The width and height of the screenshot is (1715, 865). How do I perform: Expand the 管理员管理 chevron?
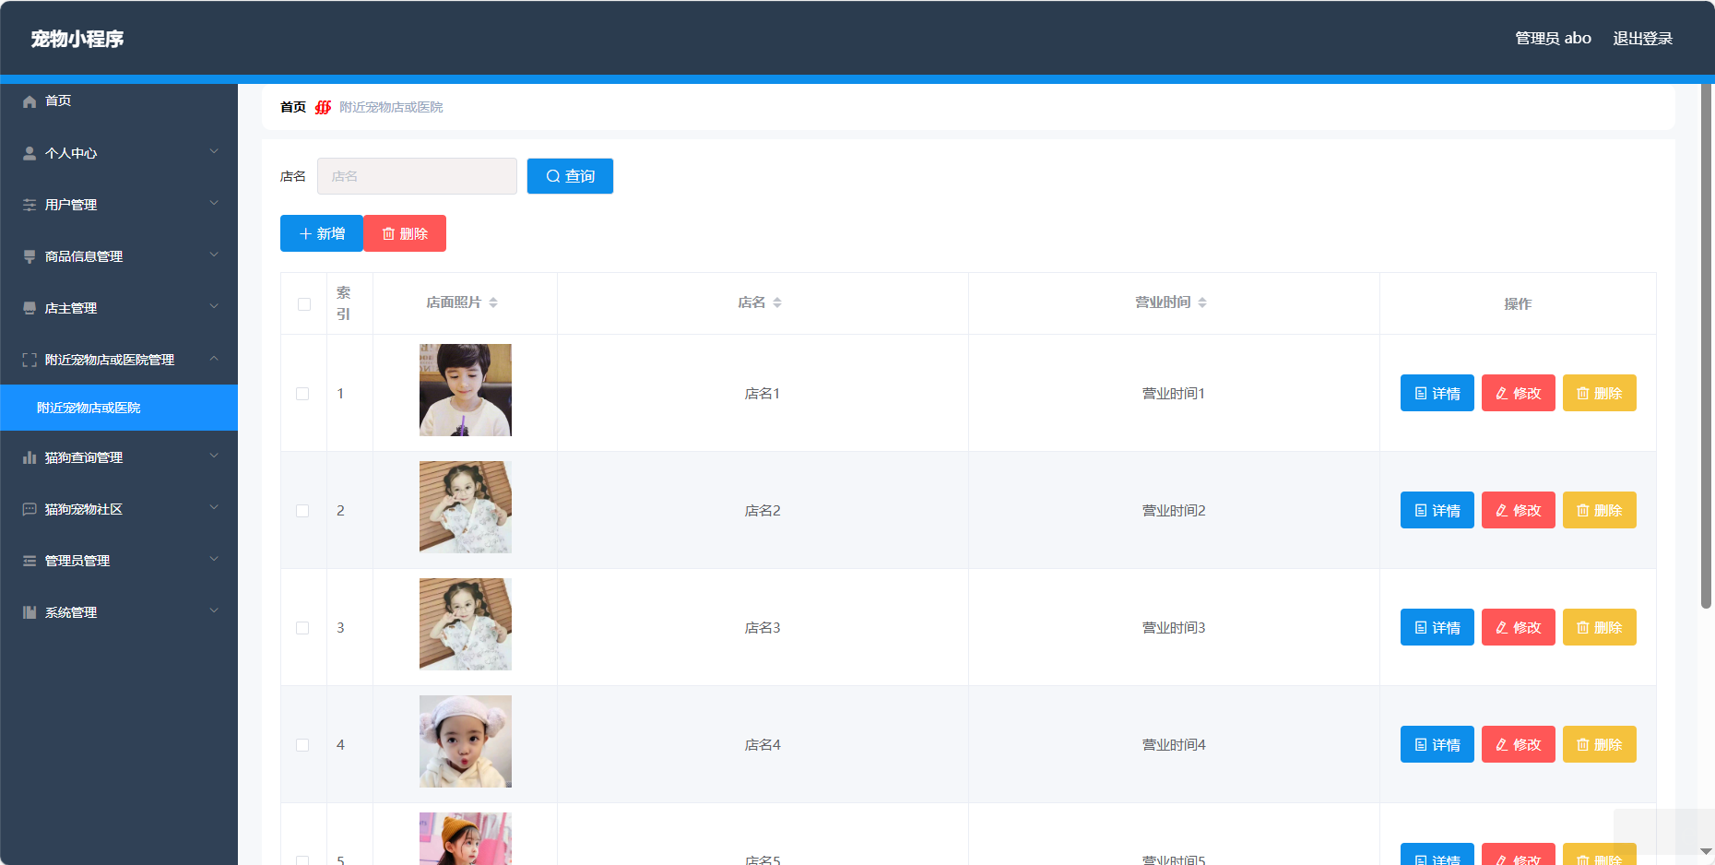click(214, 559)
